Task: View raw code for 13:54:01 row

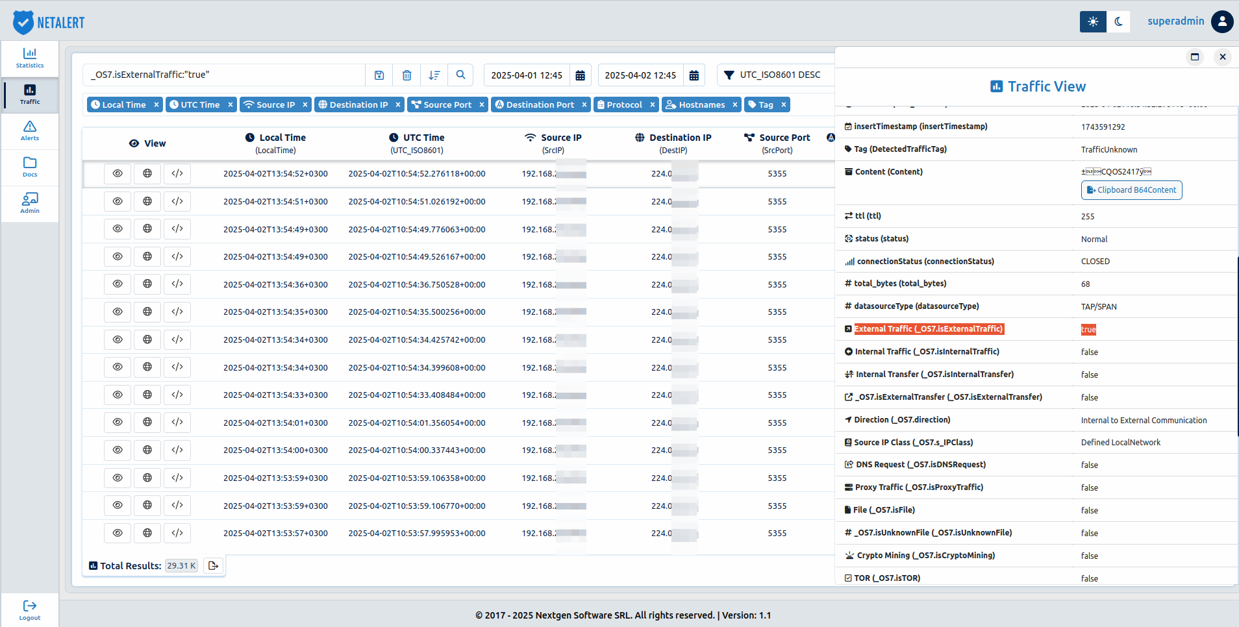Action: click(x=177, y=422)
